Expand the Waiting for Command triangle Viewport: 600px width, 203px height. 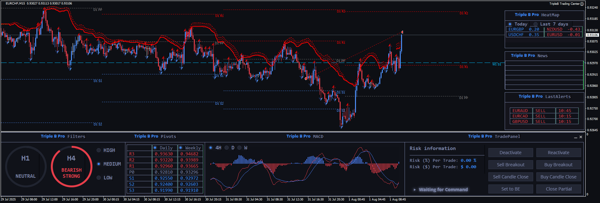[415, 190]
